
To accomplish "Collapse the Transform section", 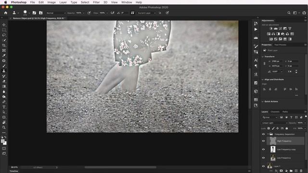I will (x=263, y=57).
